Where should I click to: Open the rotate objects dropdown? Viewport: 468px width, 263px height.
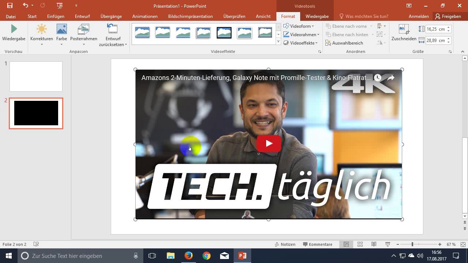[x=381, y=43]
